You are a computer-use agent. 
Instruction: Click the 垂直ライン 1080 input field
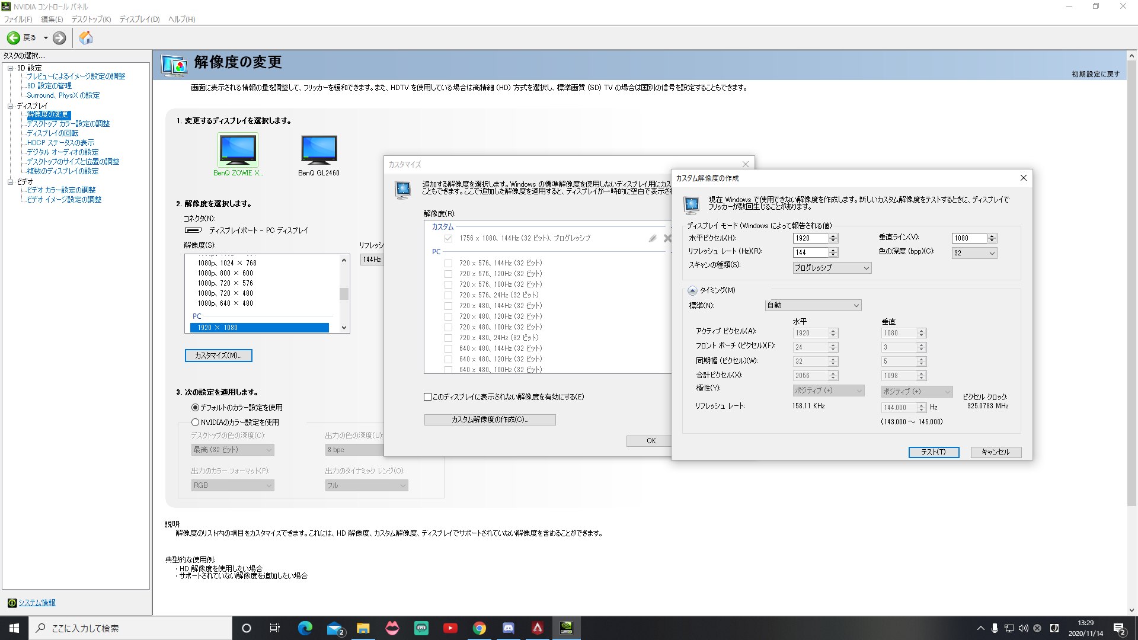(970, 238)
